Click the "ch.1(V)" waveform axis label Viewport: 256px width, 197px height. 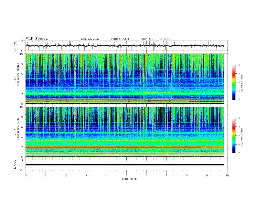point(16,46)
